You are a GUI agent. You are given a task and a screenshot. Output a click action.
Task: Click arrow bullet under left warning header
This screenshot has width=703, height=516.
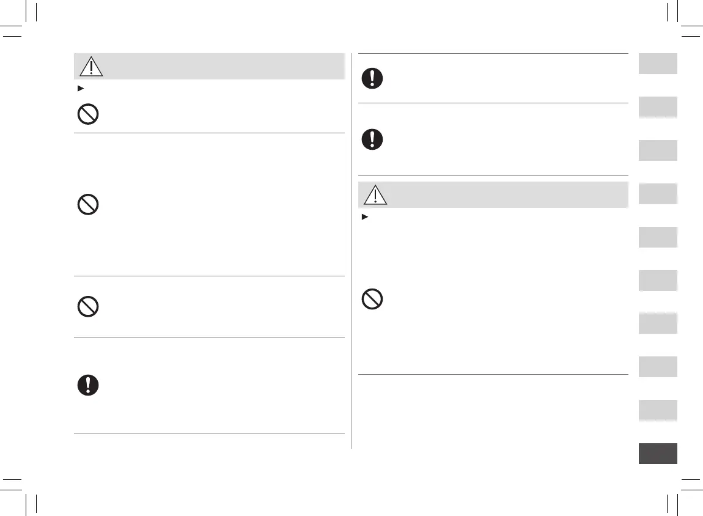78,88
